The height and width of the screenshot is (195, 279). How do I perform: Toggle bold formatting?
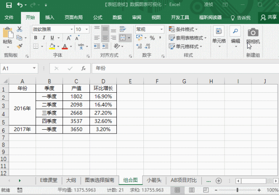point(36,37)
